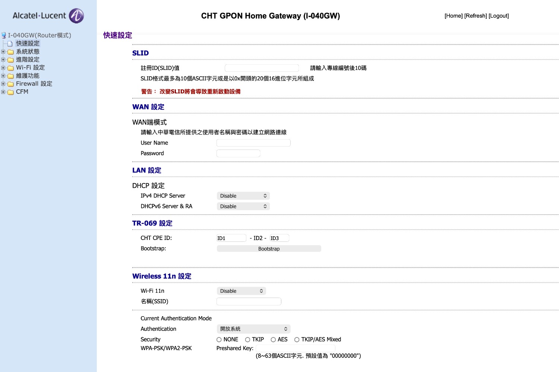Click the 快速設定 page icon in sidebar
Viewport: 559px width, 372px height.
[10, 44]
